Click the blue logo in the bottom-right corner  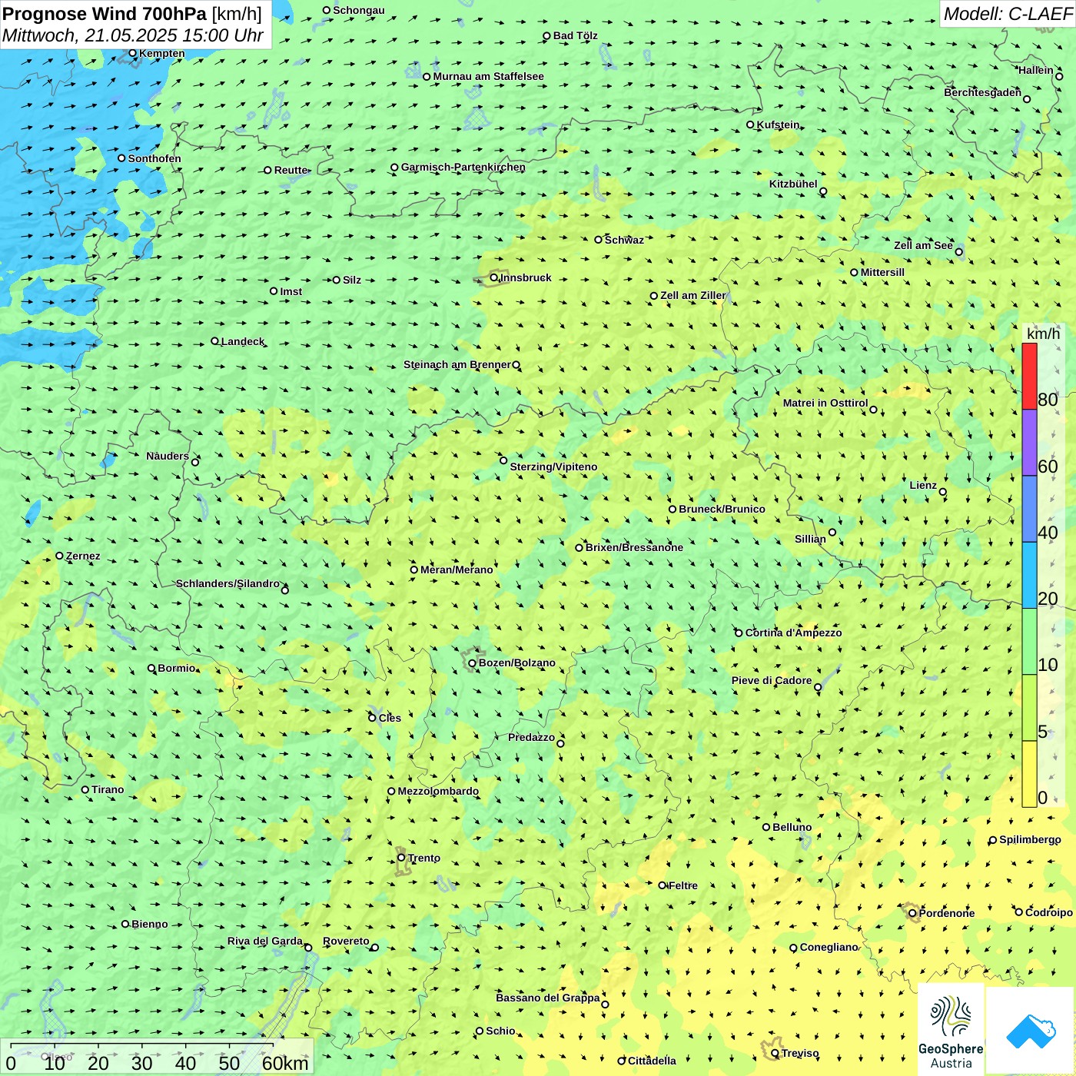[x=1030, y=1030]
